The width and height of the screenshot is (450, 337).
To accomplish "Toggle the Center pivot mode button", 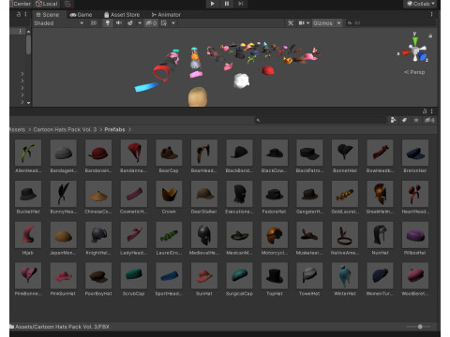I will point(21,4).
